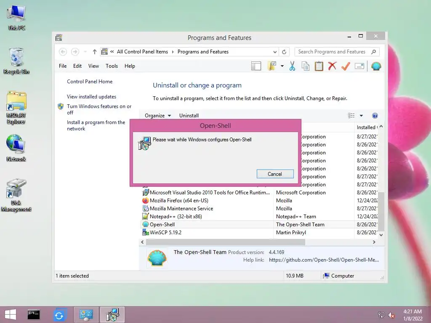
Task: Click the folder options toolbar icon
Action: 272,66
